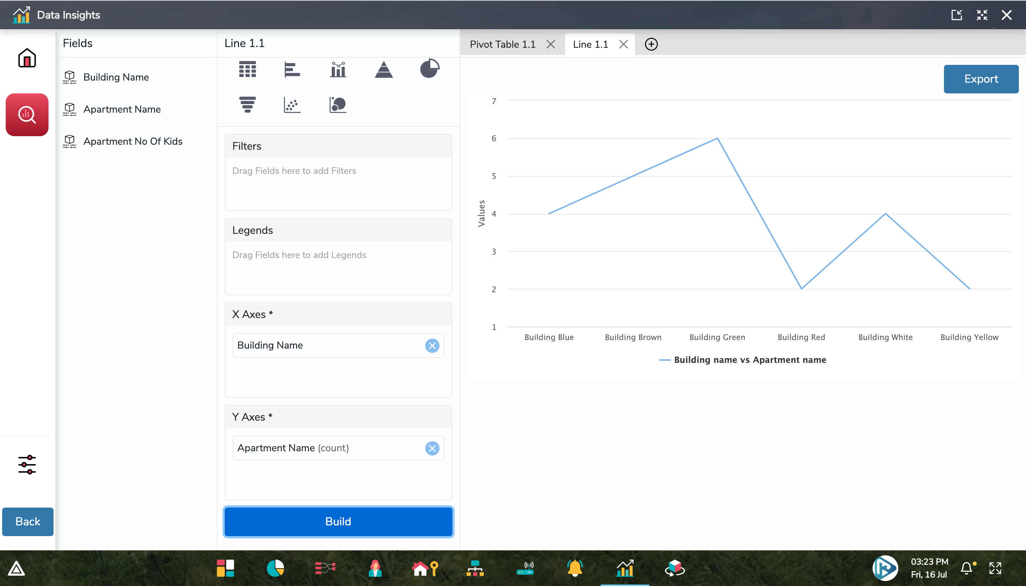
Task: Click the search/analytics sidebar icon
Action: coord(27,114)
